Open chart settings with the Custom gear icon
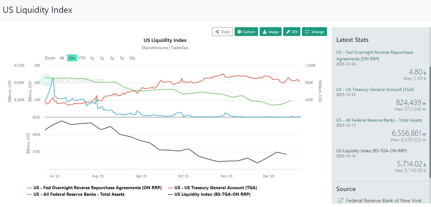Image resolution: width=431 pixels, height=207 pixels. click(239, 32)
